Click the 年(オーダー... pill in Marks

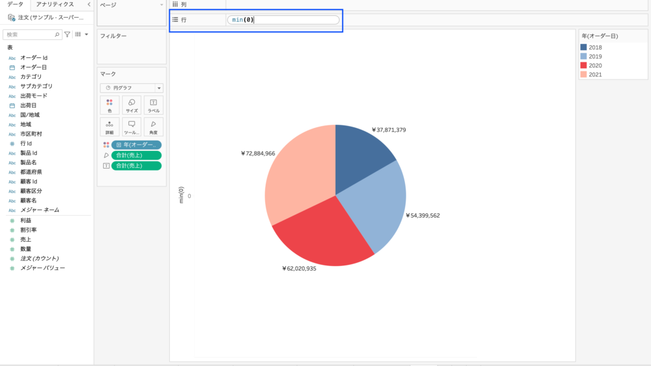[136, 144]
